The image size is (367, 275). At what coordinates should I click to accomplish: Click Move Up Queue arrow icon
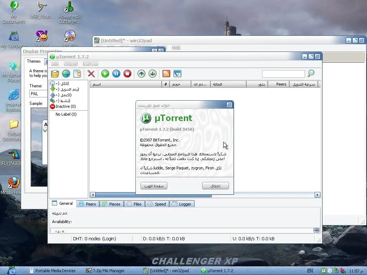coord(141,74)
